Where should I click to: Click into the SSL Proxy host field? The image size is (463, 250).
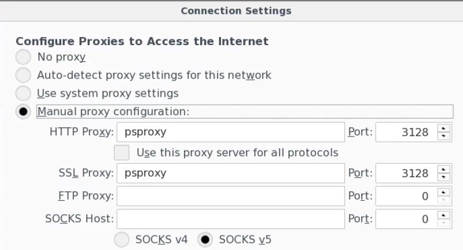coord(230,173)
